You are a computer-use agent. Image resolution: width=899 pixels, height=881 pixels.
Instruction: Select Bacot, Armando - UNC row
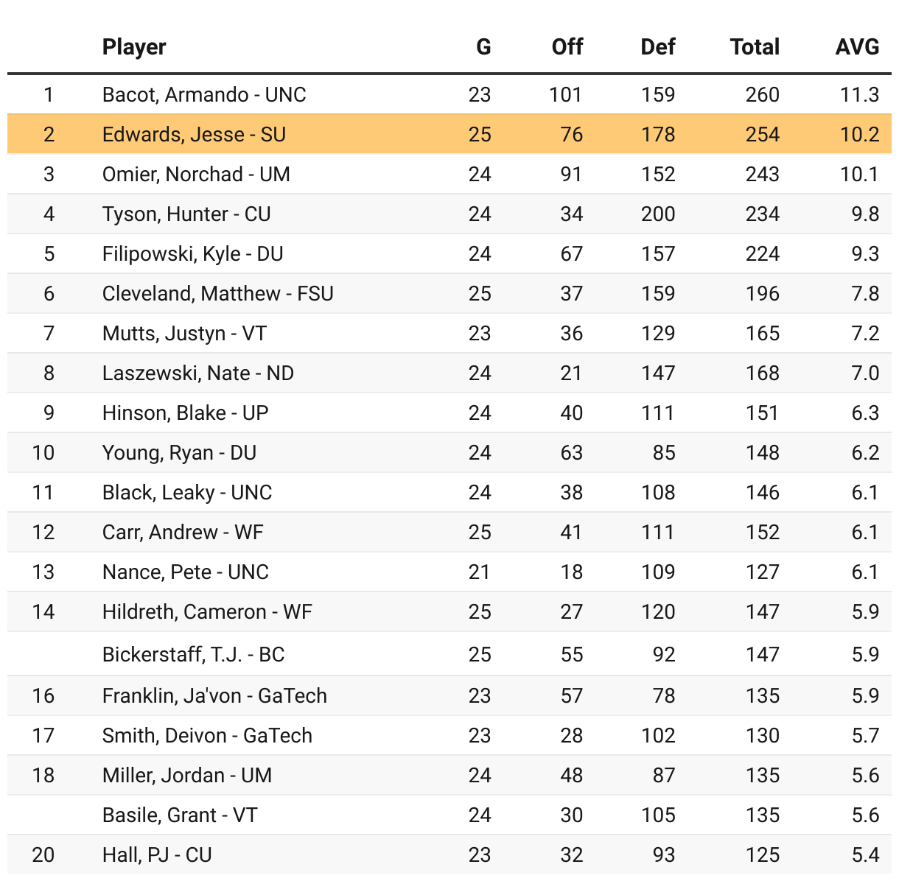(x=204, y=95)
